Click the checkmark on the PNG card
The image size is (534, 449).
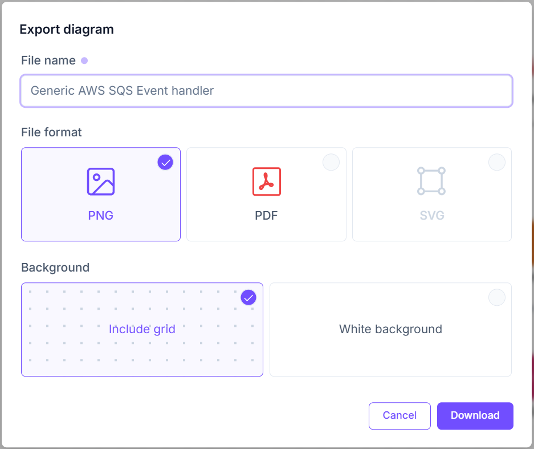tap(165, 163)
